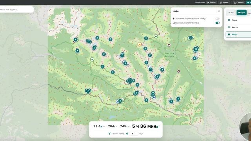The image size is (251, 141).
Task: Select the Инфо item in the side panel
Action: pyautogui.click(x=238, y=34)
